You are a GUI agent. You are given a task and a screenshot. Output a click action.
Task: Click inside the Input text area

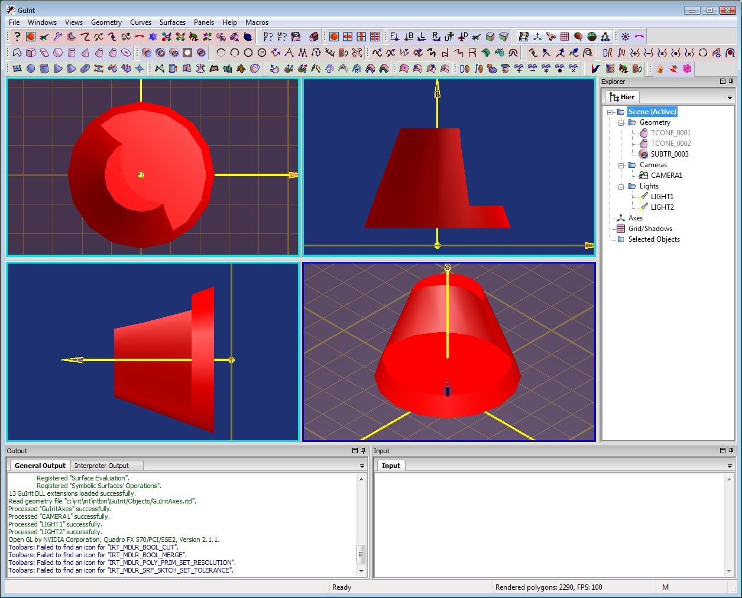pyautogui.click(x=549, y=525)
